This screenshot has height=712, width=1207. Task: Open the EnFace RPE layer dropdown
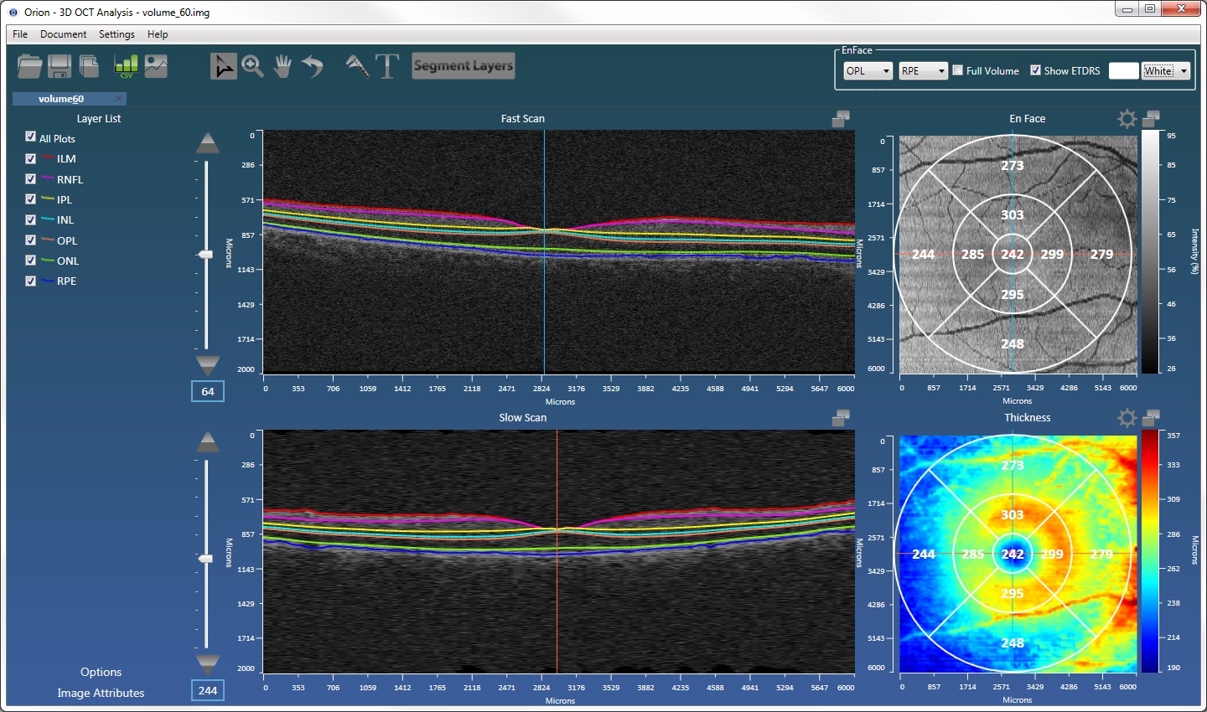[923, 71]
